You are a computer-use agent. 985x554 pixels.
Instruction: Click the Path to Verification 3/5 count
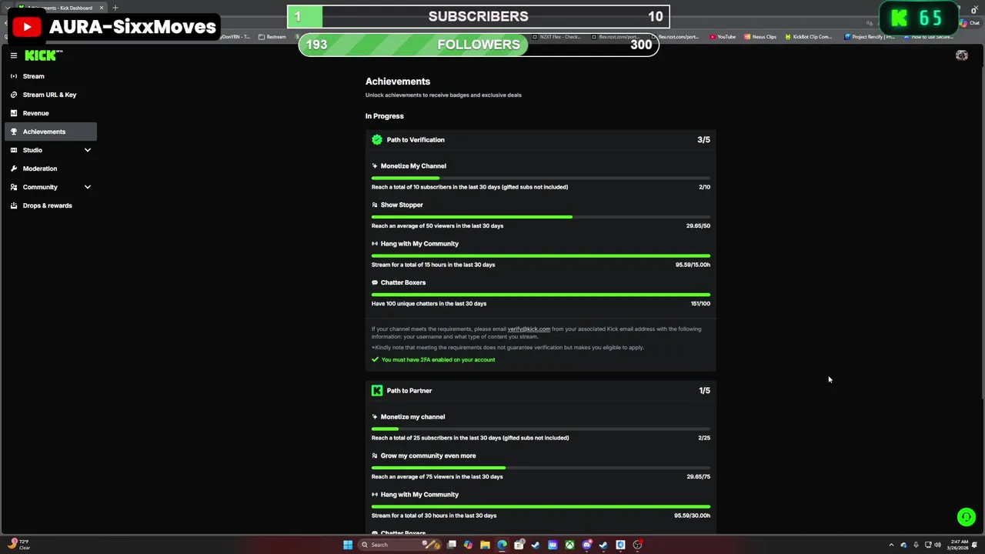point(703,140)
